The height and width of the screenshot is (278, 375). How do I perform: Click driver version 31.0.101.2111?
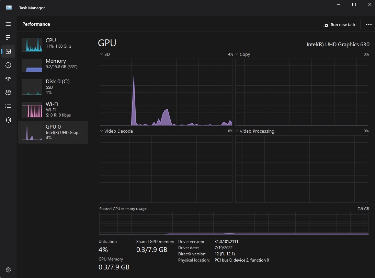pos(226,241)
